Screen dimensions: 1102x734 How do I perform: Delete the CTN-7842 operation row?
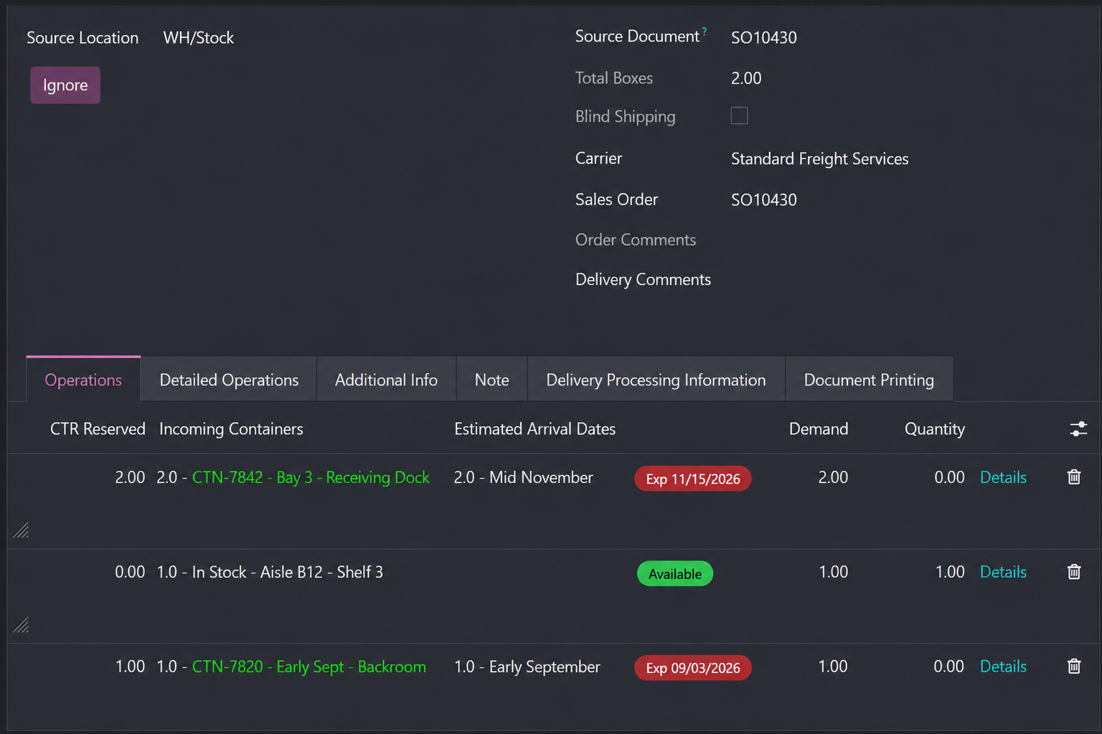(x=1074, y=477)
